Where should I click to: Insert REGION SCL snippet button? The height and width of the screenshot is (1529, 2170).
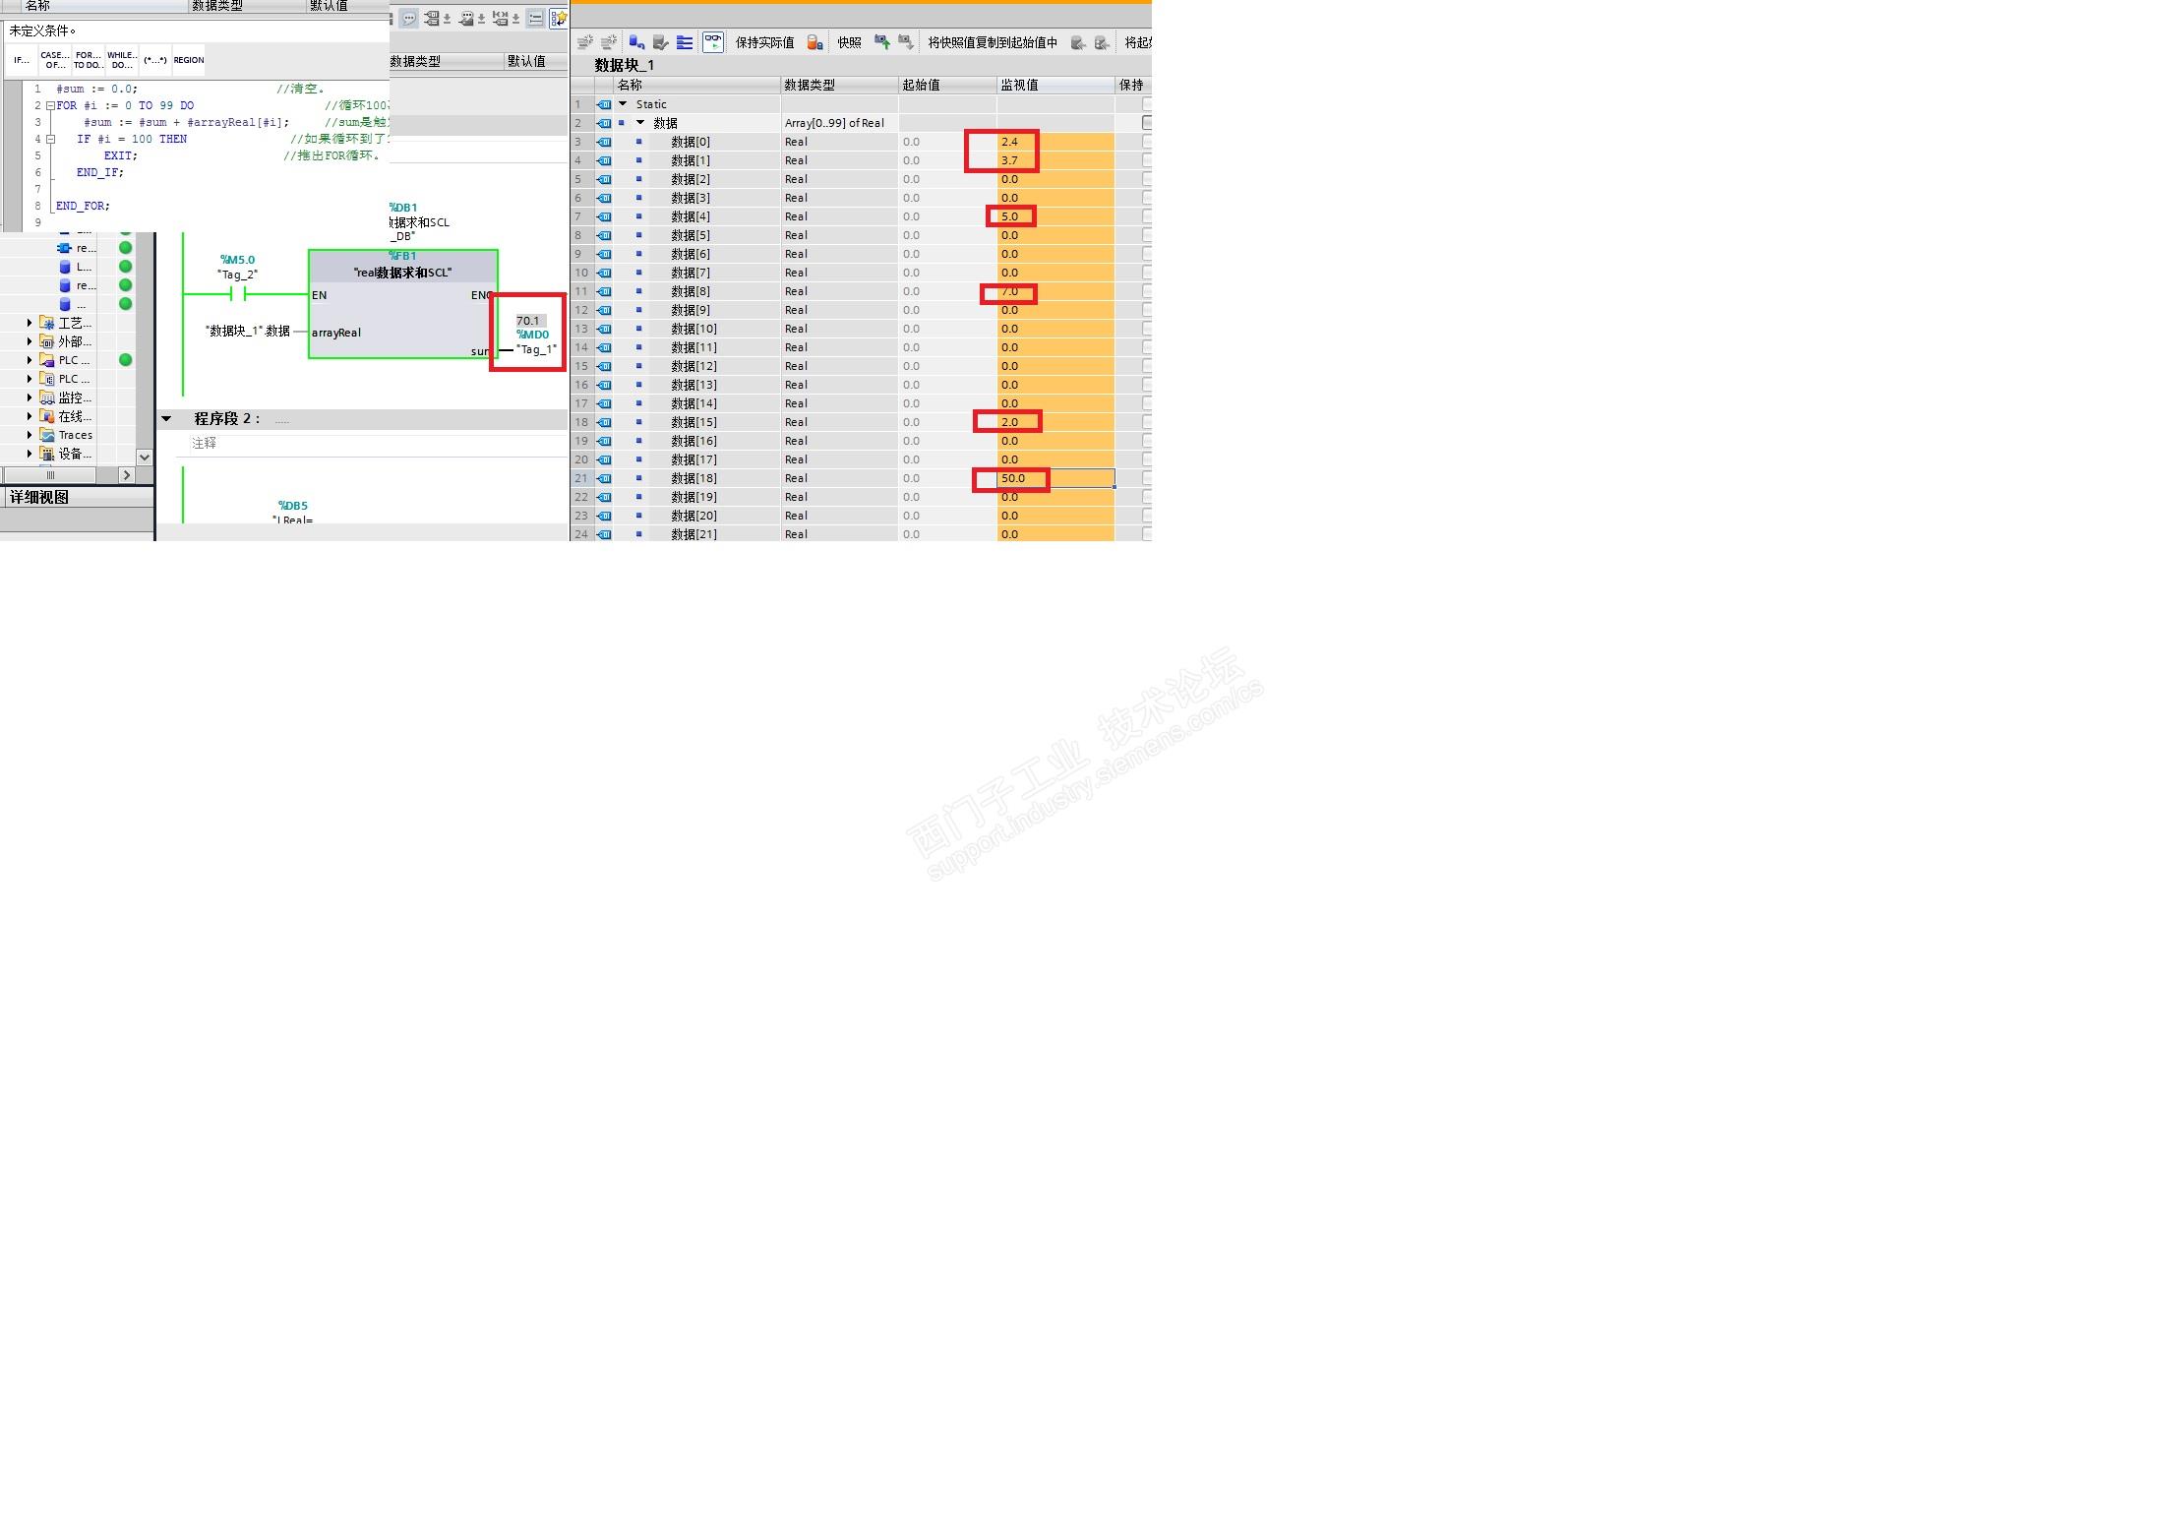[189, 60]
